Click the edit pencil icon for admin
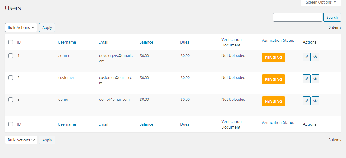Image resolution: width=346 pixels, height=158 pixels. coord(307,57)
